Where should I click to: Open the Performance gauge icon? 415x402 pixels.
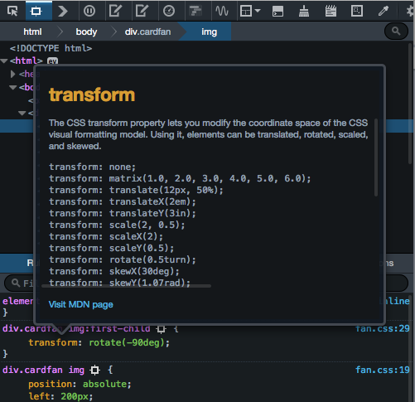point(169,11)
